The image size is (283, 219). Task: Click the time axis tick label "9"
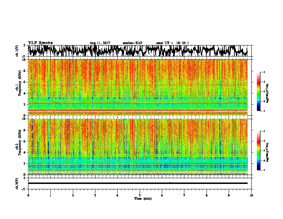(x=229, y=195)
